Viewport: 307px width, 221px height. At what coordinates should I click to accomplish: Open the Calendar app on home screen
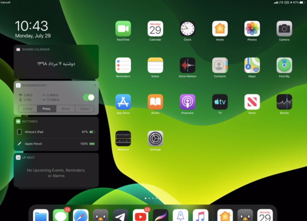pos(155,29)
